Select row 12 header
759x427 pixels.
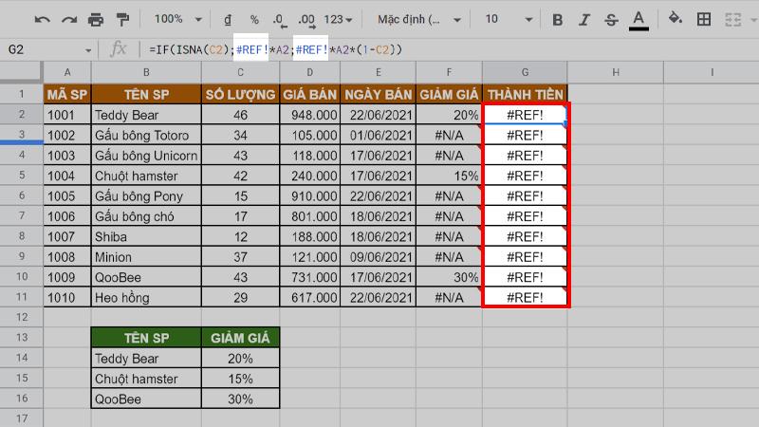click(x=21, y=318)
